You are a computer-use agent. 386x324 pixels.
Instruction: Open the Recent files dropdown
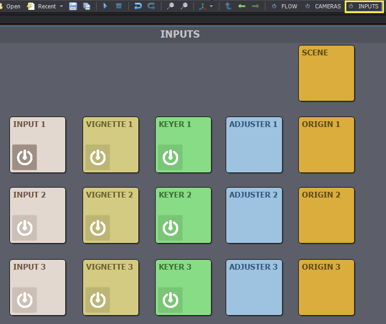61,6
